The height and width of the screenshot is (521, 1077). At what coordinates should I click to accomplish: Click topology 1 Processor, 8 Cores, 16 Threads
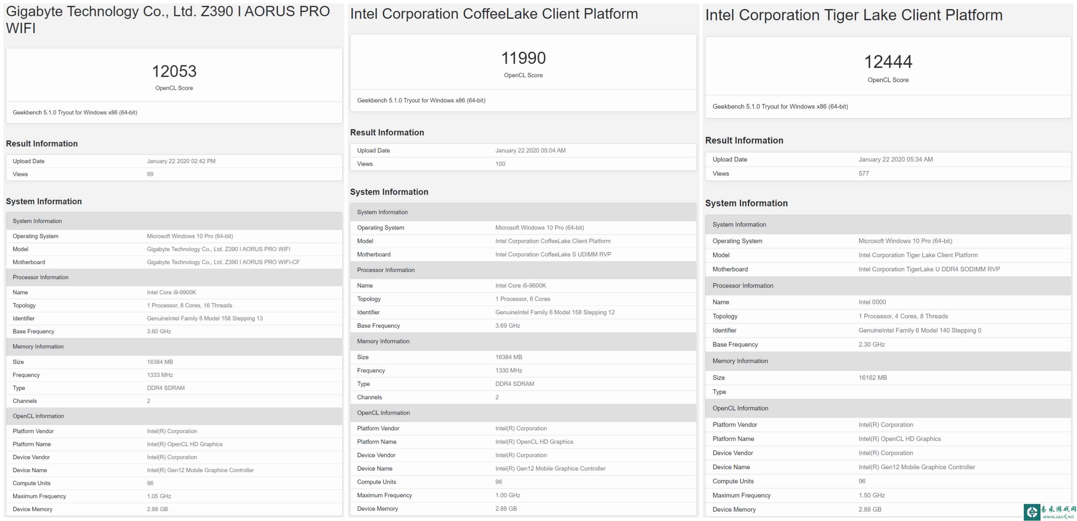click(x=189, y=305)
